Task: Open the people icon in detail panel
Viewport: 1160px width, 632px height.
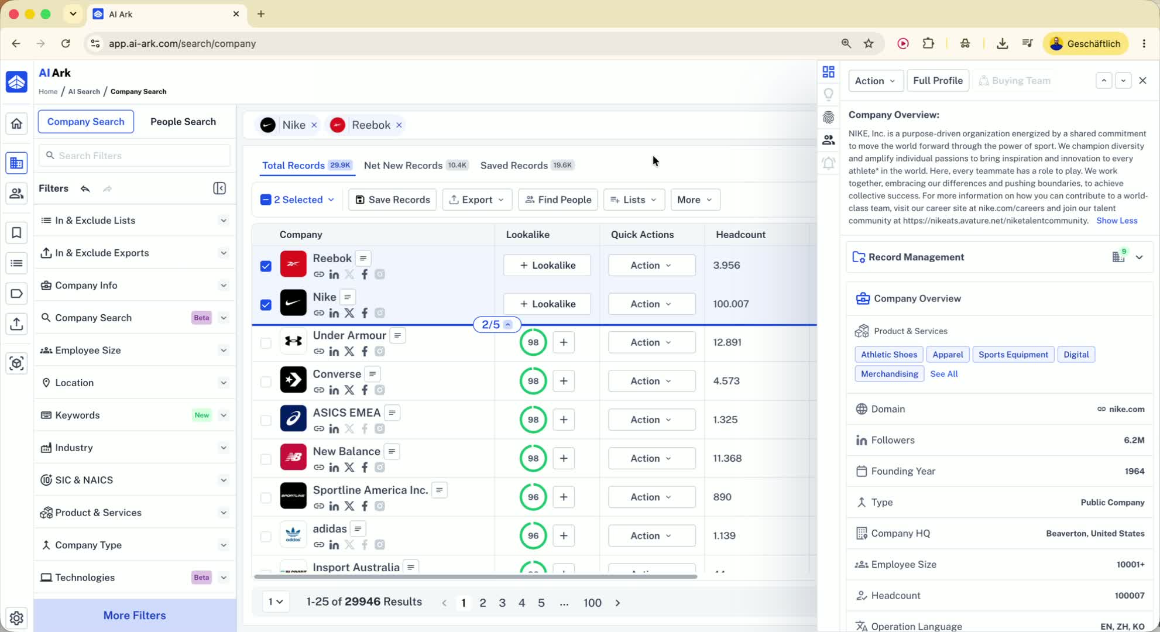Action: [828, 140]
